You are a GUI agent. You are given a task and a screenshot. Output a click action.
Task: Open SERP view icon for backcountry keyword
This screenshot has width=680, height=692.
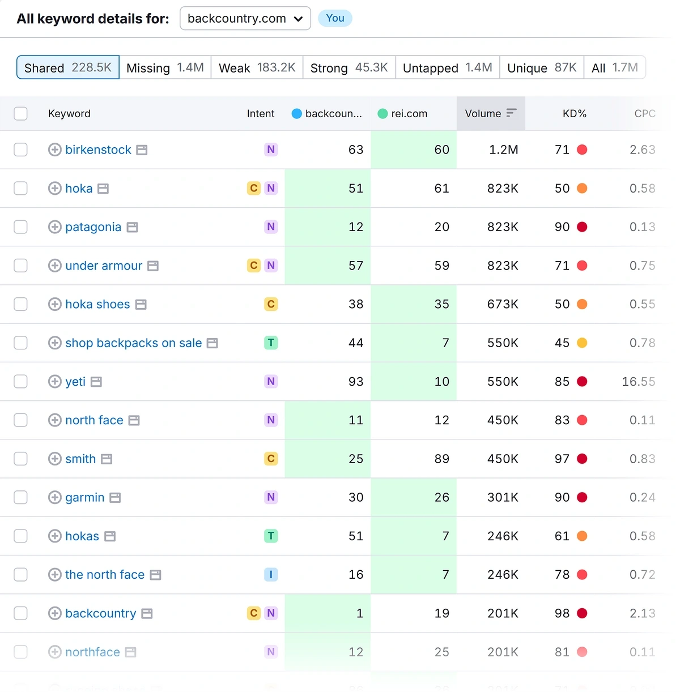(147, 613)
